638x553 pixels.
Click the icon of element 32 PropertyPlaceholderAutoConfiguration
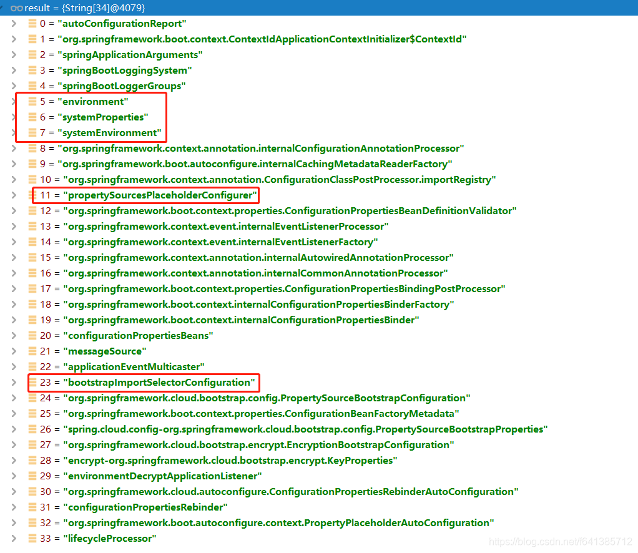click(x=32, y=522)
